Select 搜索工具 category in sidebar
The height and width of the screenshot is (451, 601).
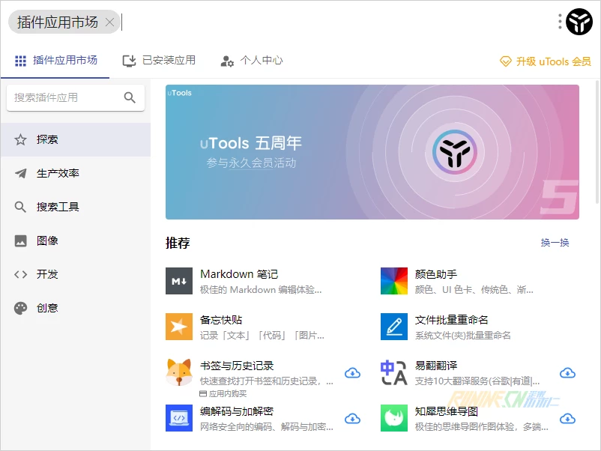tap(58, 207)
